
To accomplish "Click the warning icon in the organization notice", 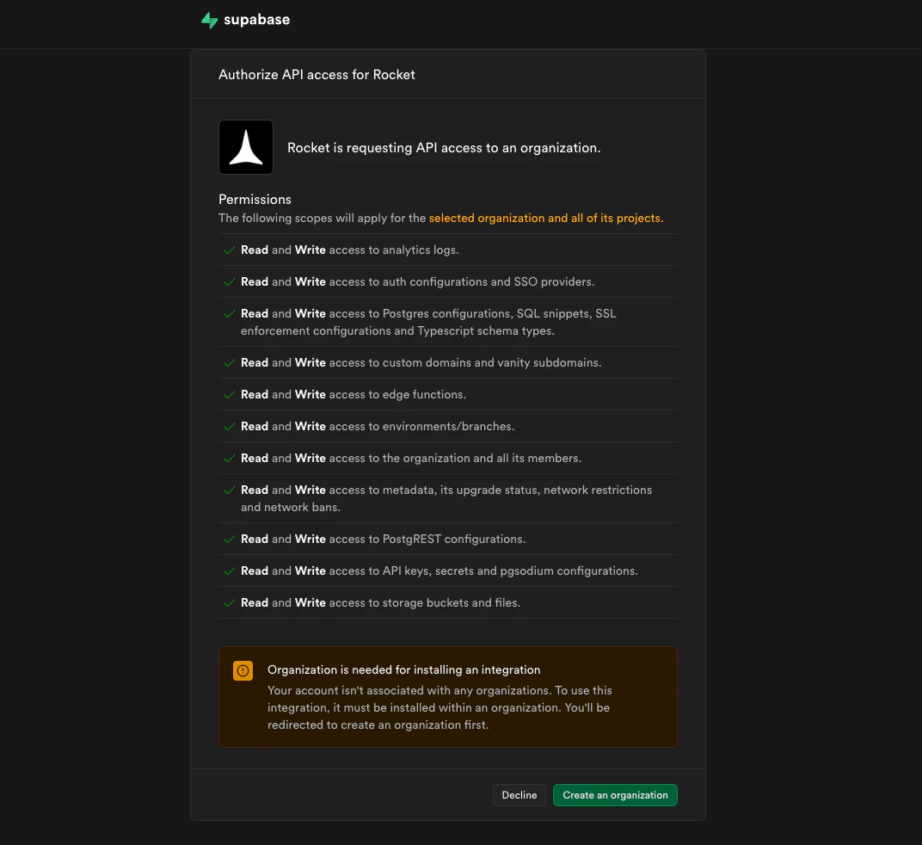I will pos(243,669).
